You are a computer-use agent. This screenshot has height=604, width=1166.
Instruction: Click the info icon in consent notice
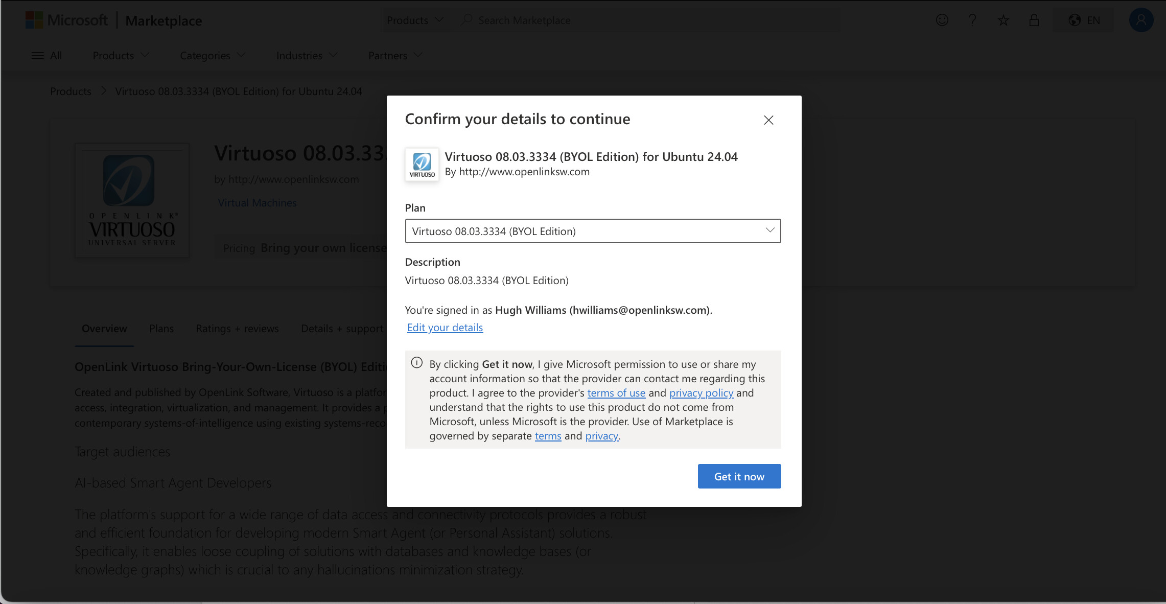pyautogui.click(x=417, y=363)
